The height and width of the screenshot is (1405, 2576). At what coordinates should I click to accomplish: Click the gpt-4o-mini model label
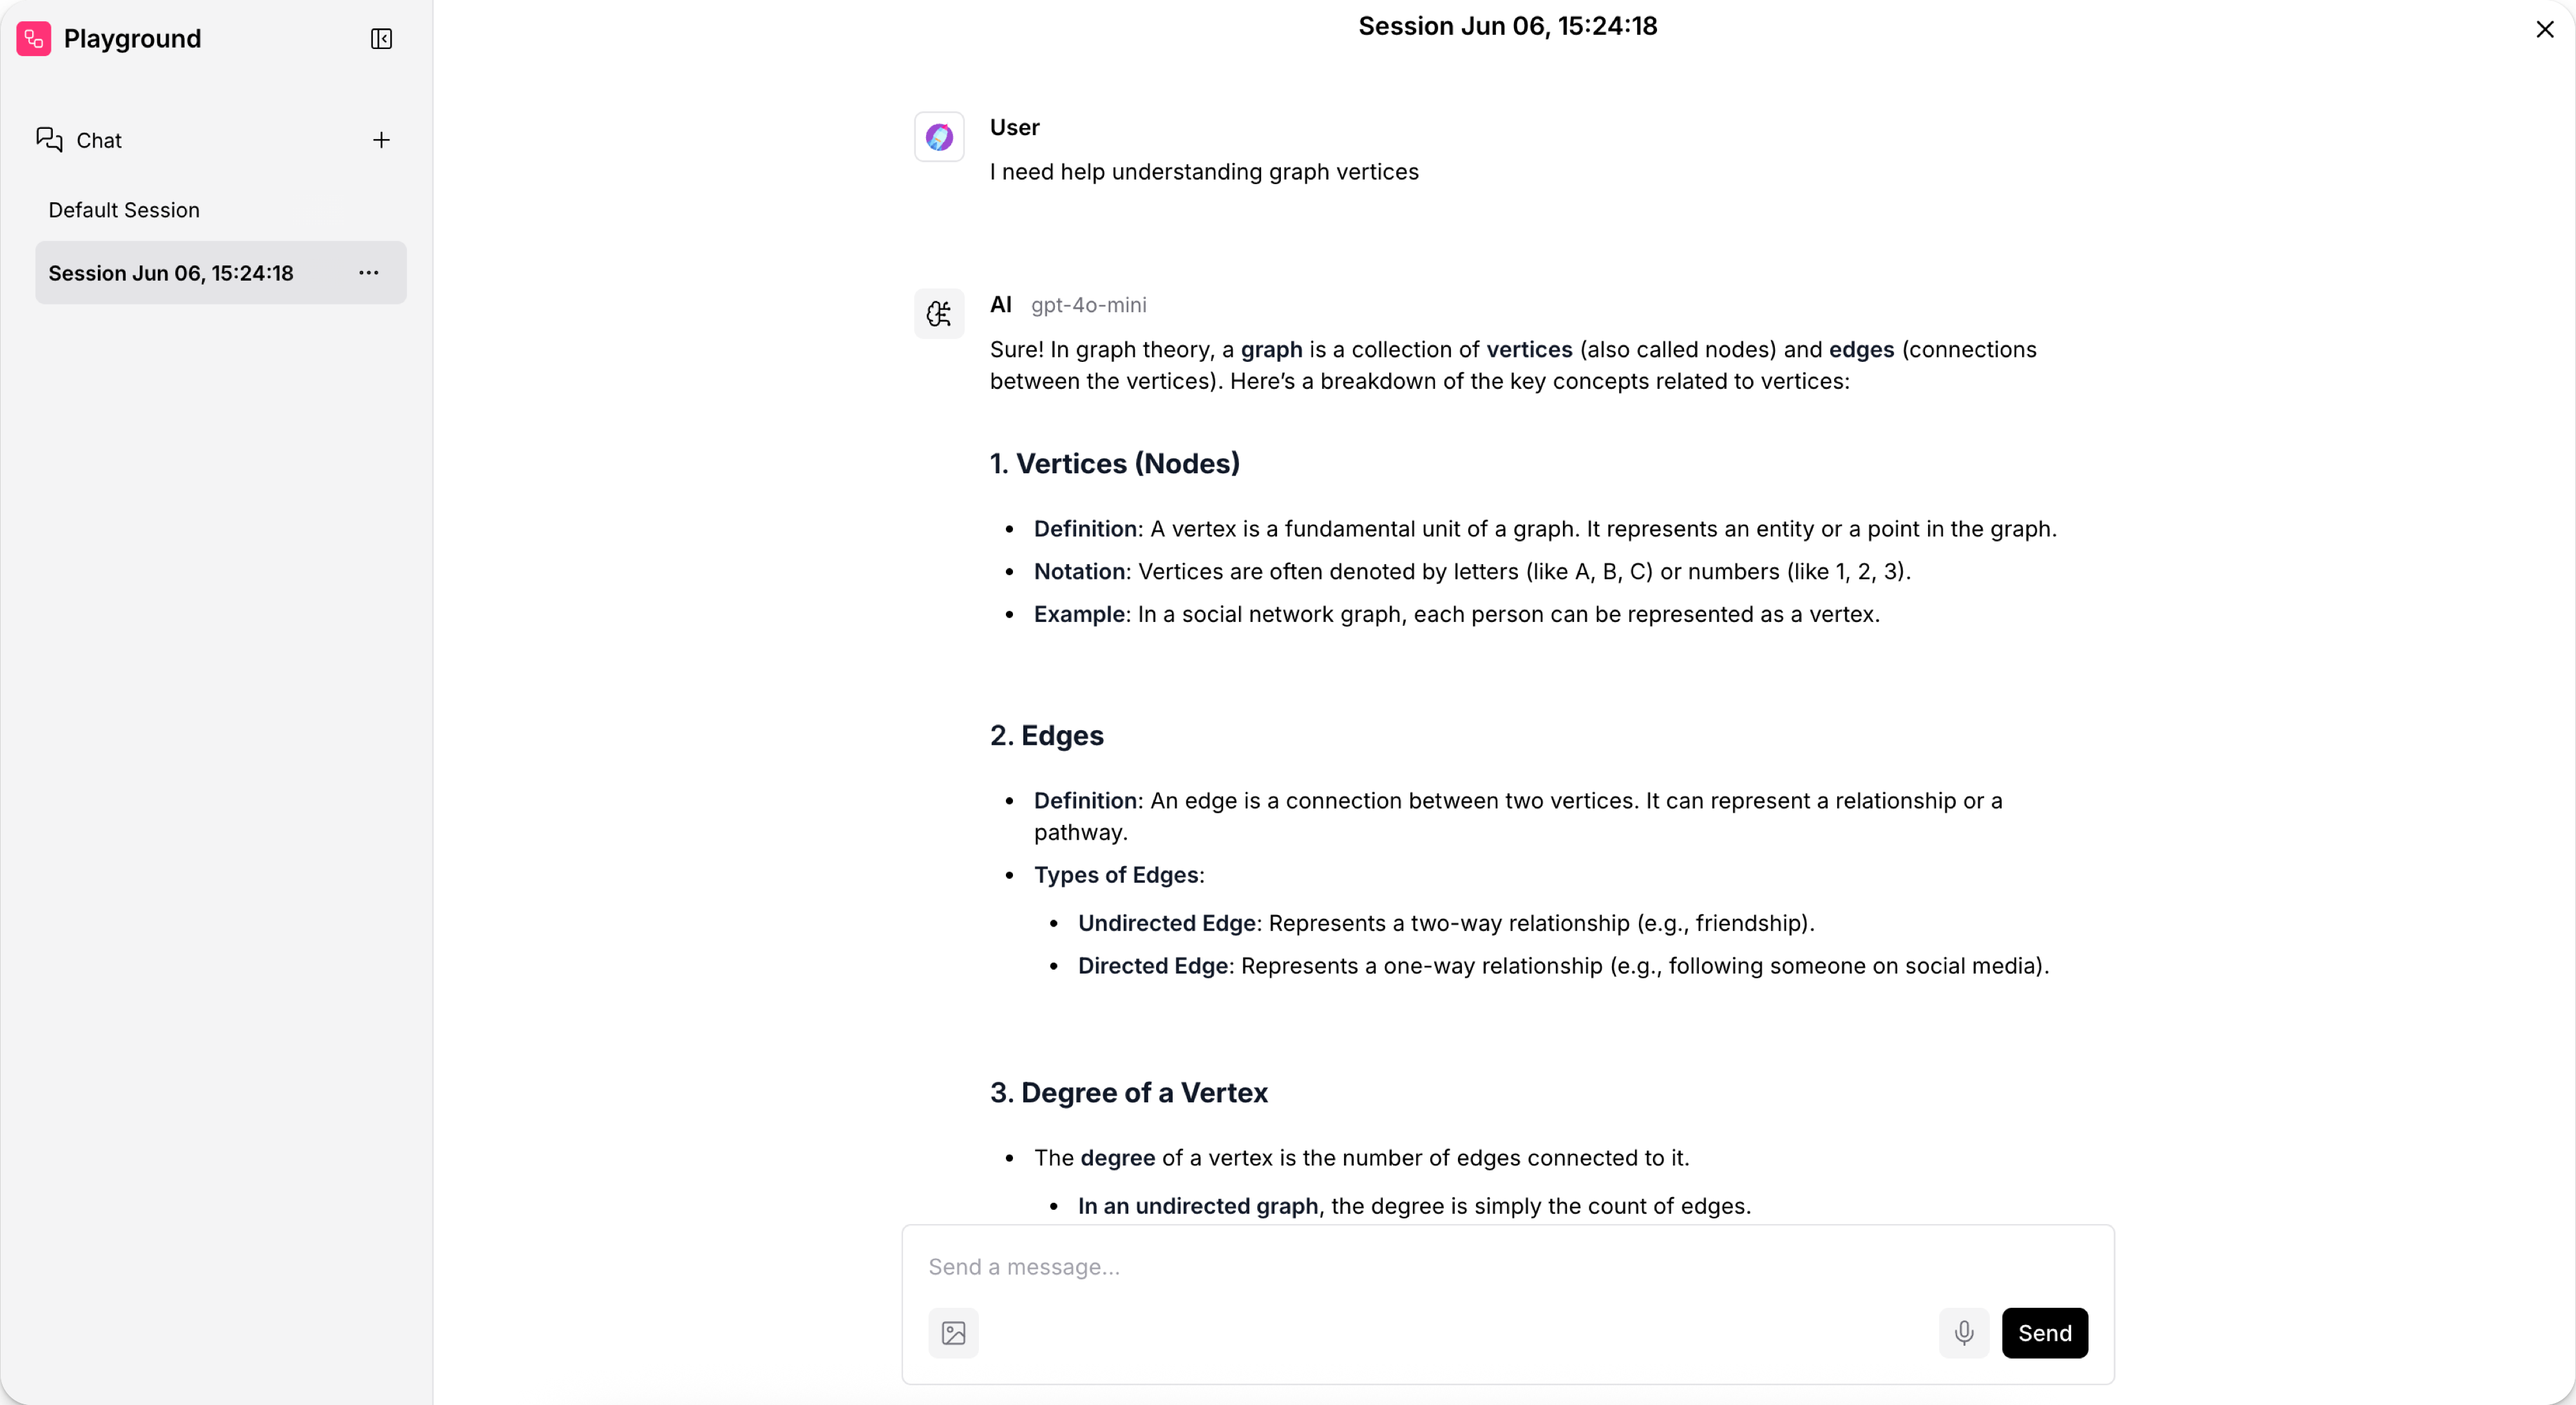1088,305
